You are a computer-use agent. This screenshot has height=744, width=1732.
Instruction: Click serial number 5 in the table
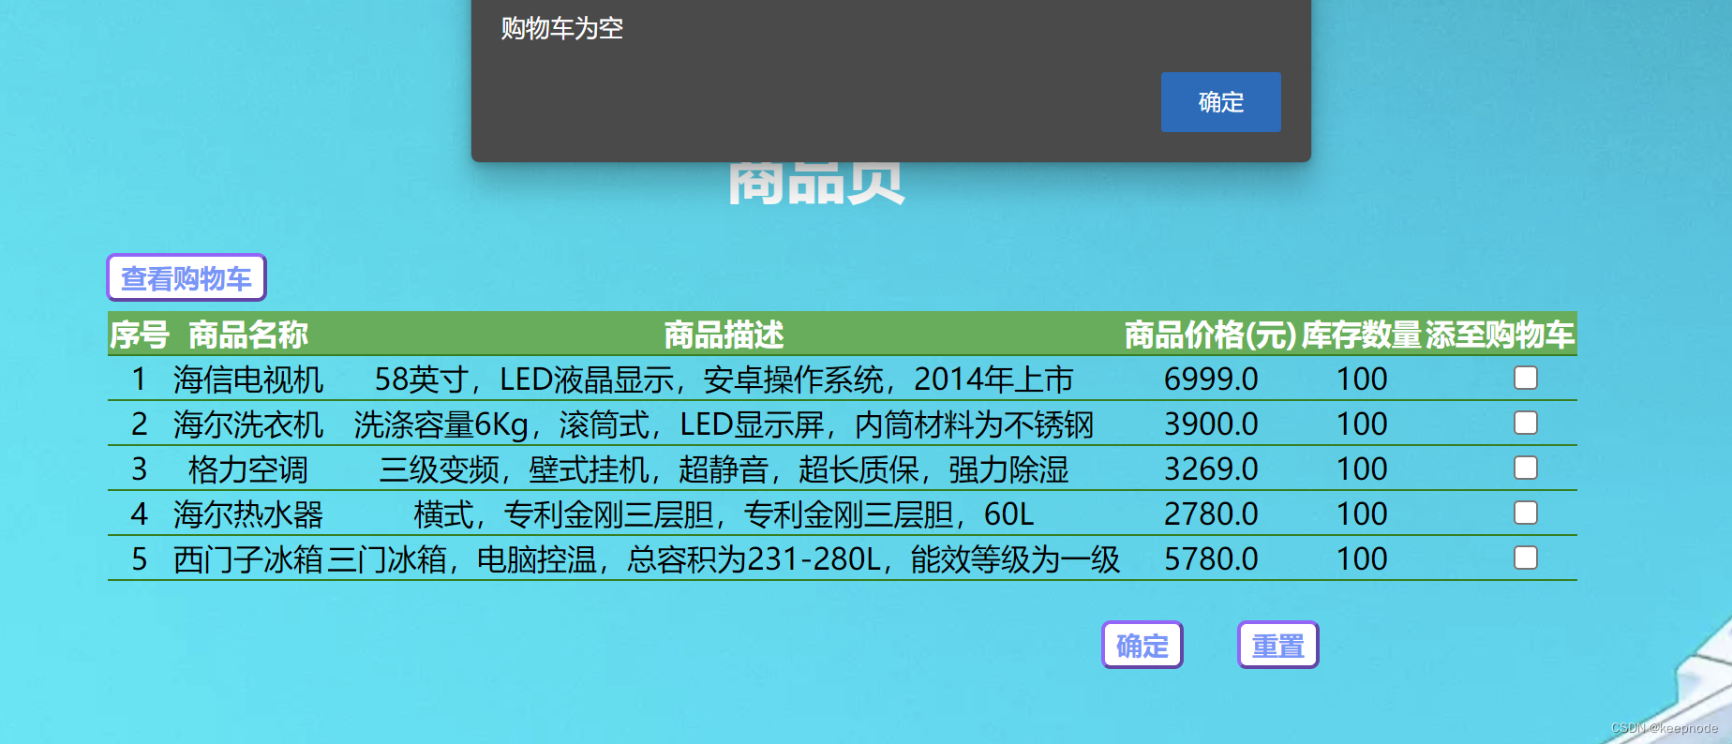140,559
